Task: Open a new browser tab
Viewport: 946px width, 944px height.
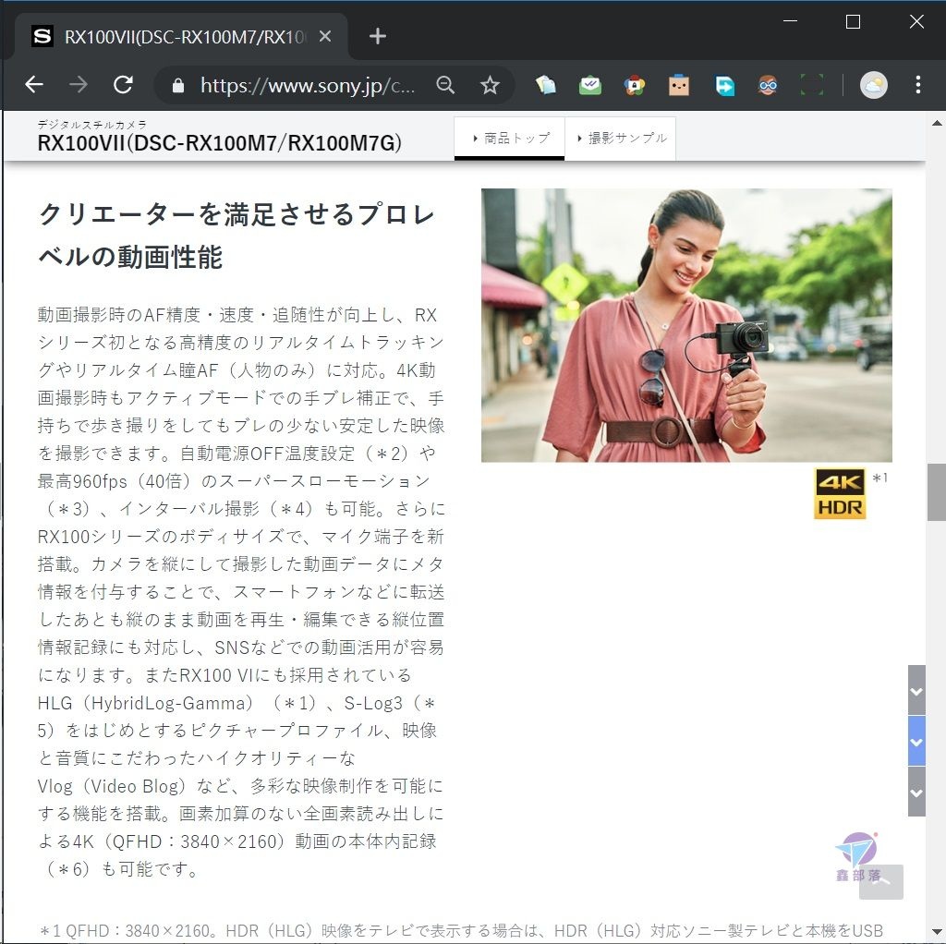Action: click(378, 36)
